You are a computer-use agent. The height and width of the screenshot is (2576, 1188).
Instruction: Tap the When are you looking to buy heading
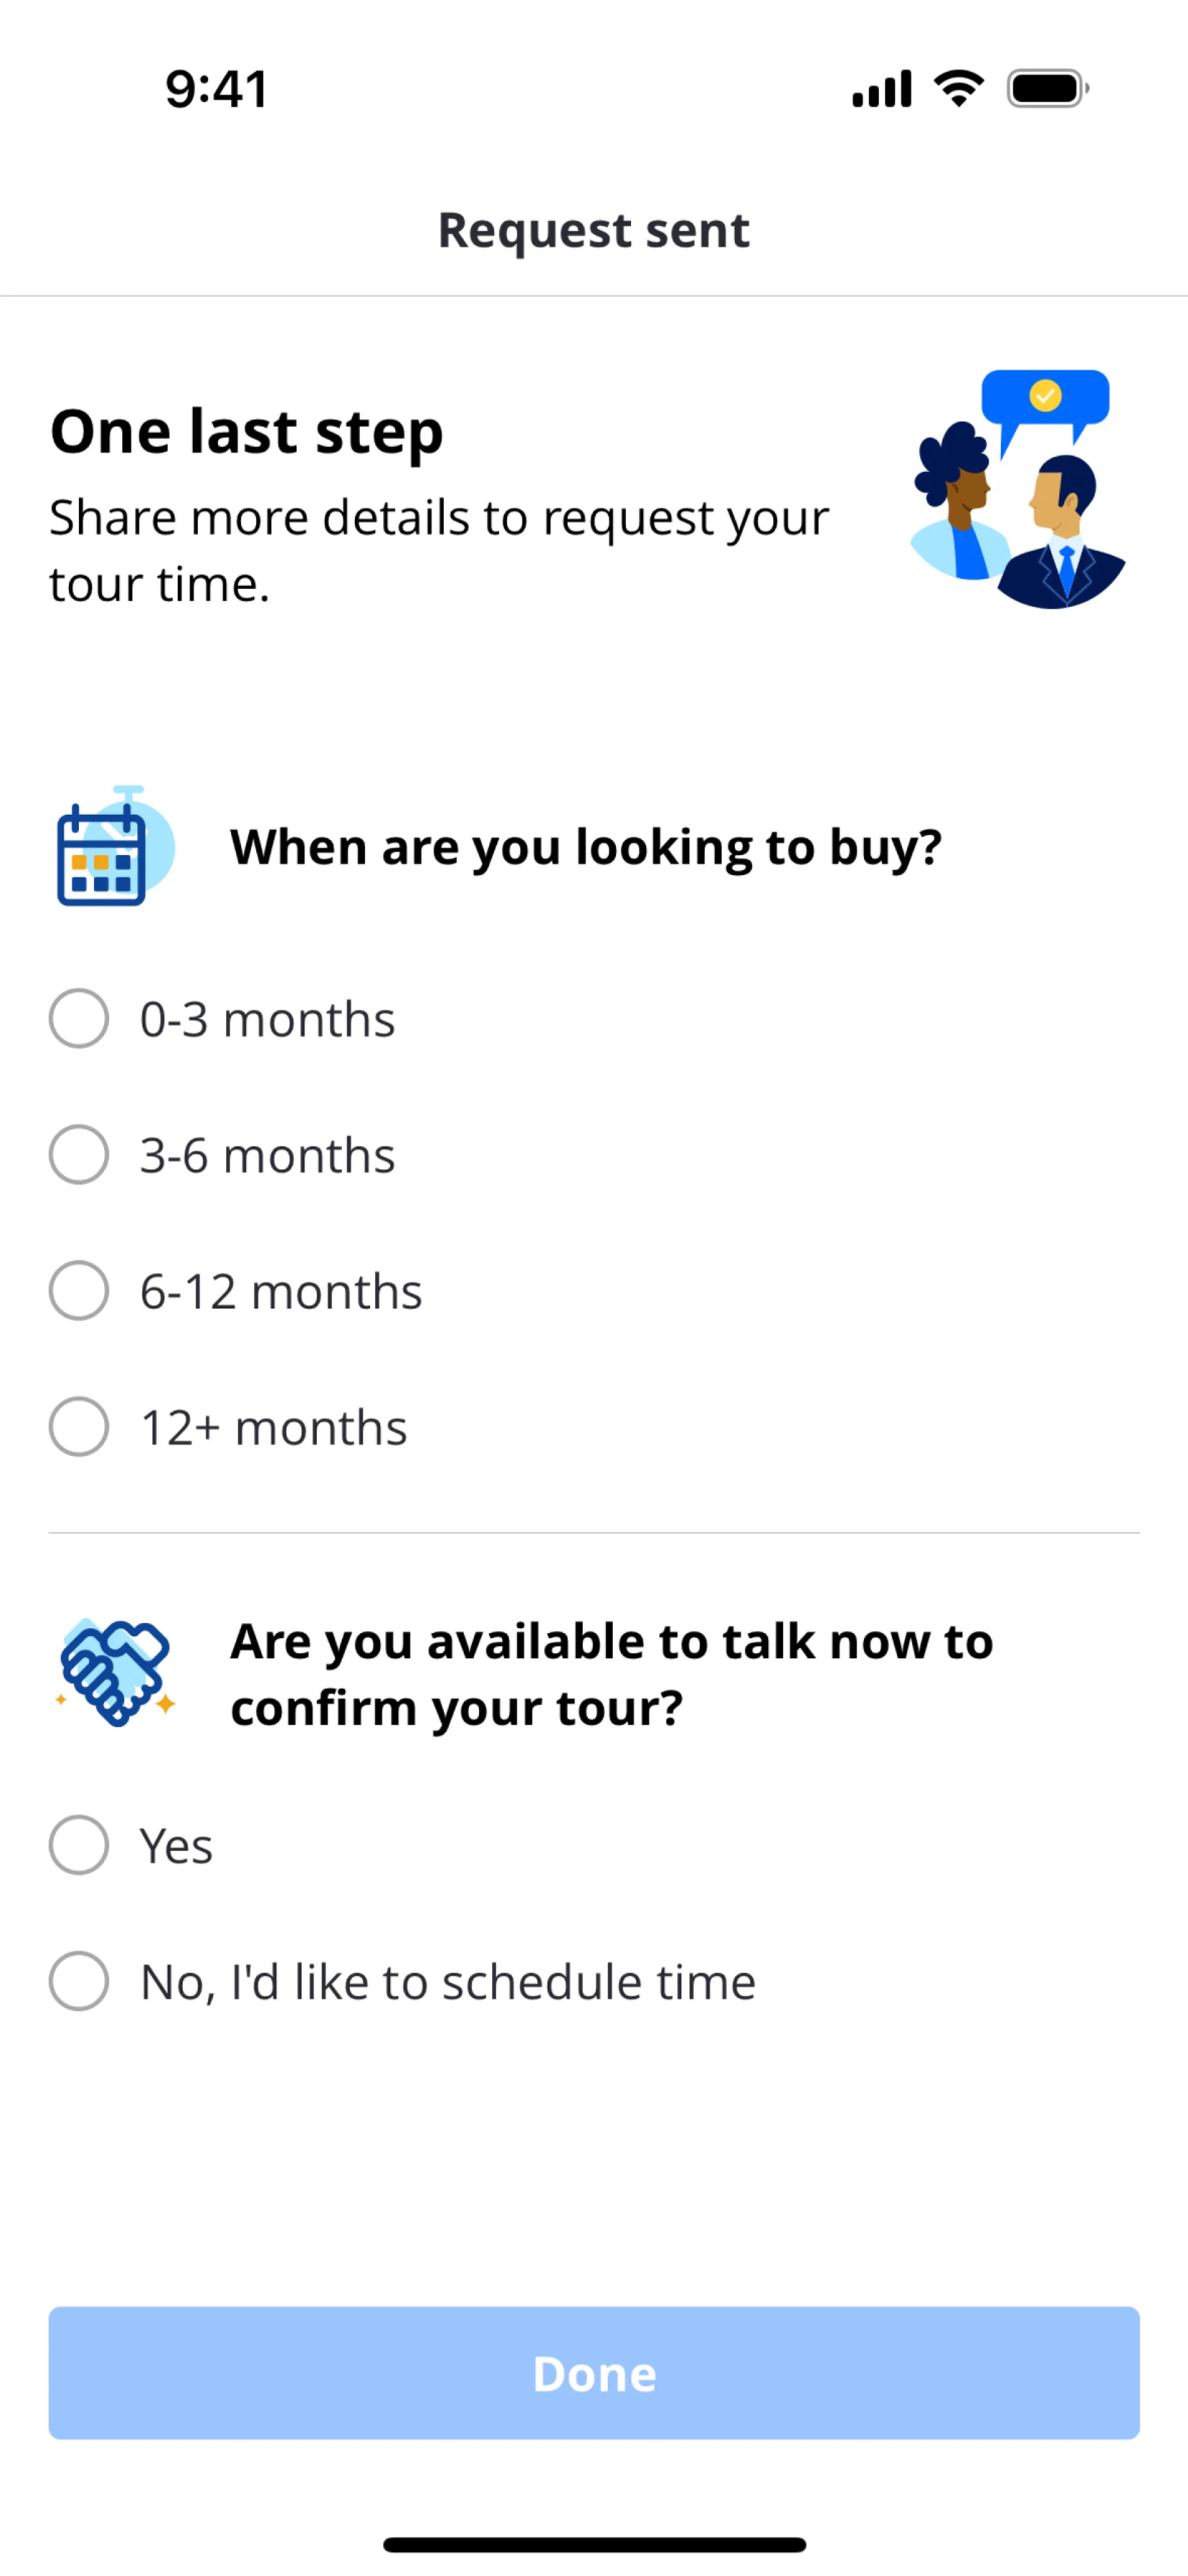coord(586,847)
